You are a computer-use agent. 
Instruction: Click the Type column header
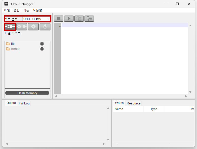click(x=154, y=109)
